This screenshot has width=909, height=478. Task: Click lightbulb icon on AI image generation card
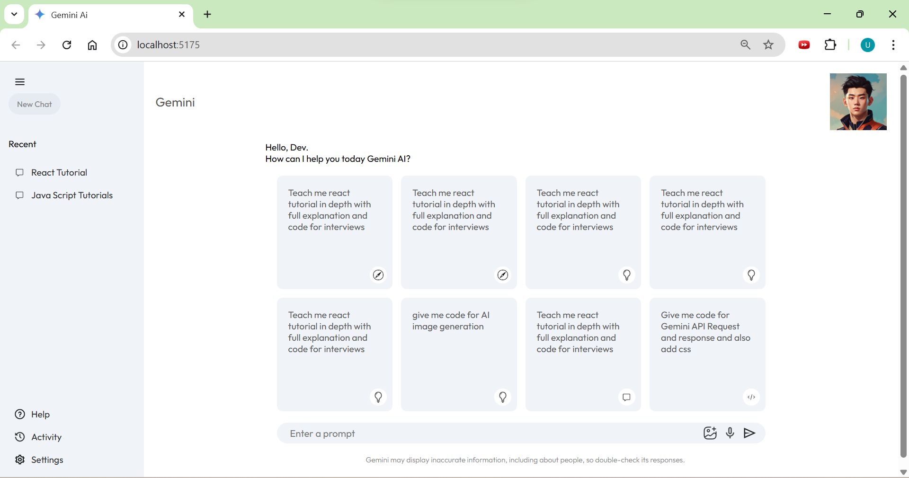click(503, 397)
